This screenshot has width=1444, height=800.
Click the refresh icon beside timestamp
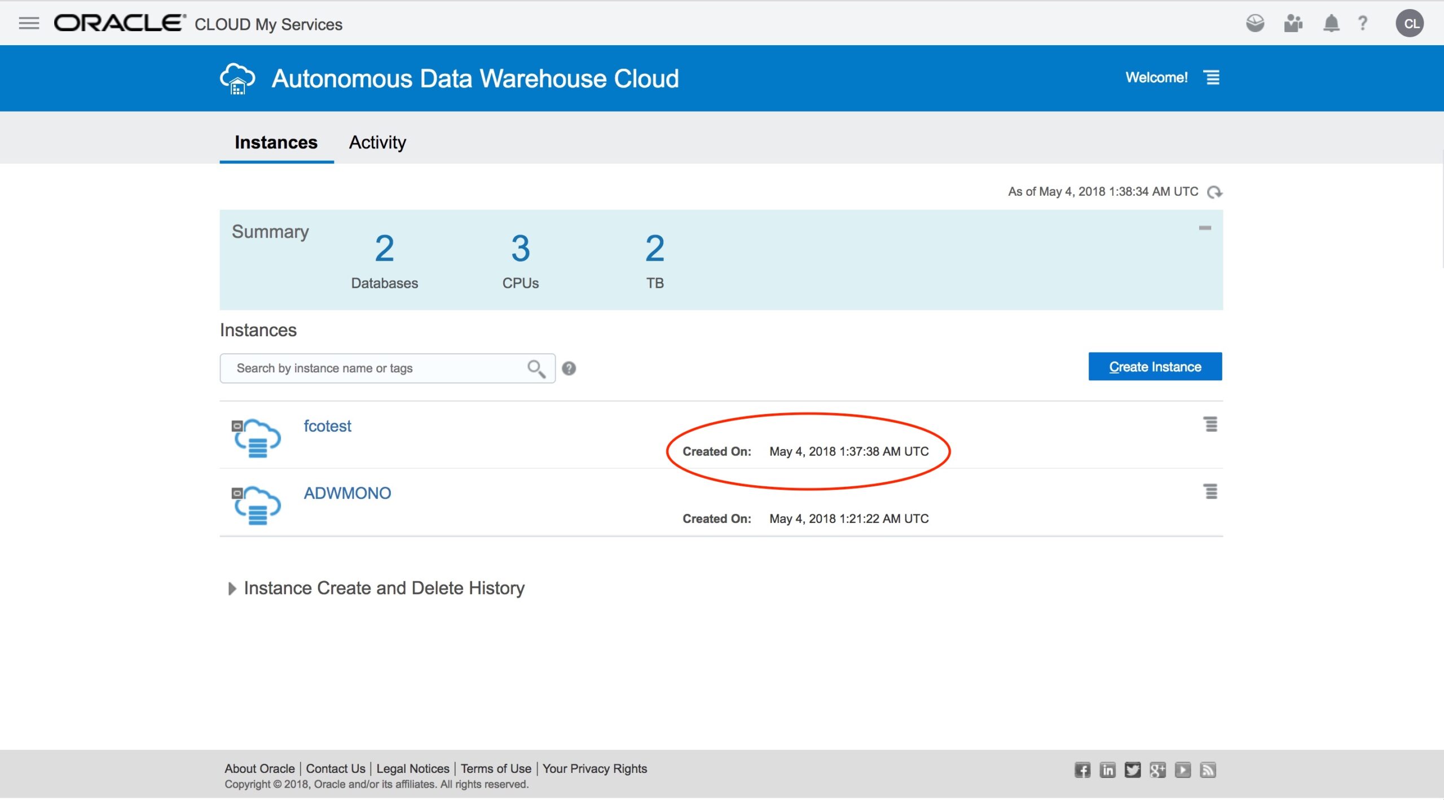1214,192
